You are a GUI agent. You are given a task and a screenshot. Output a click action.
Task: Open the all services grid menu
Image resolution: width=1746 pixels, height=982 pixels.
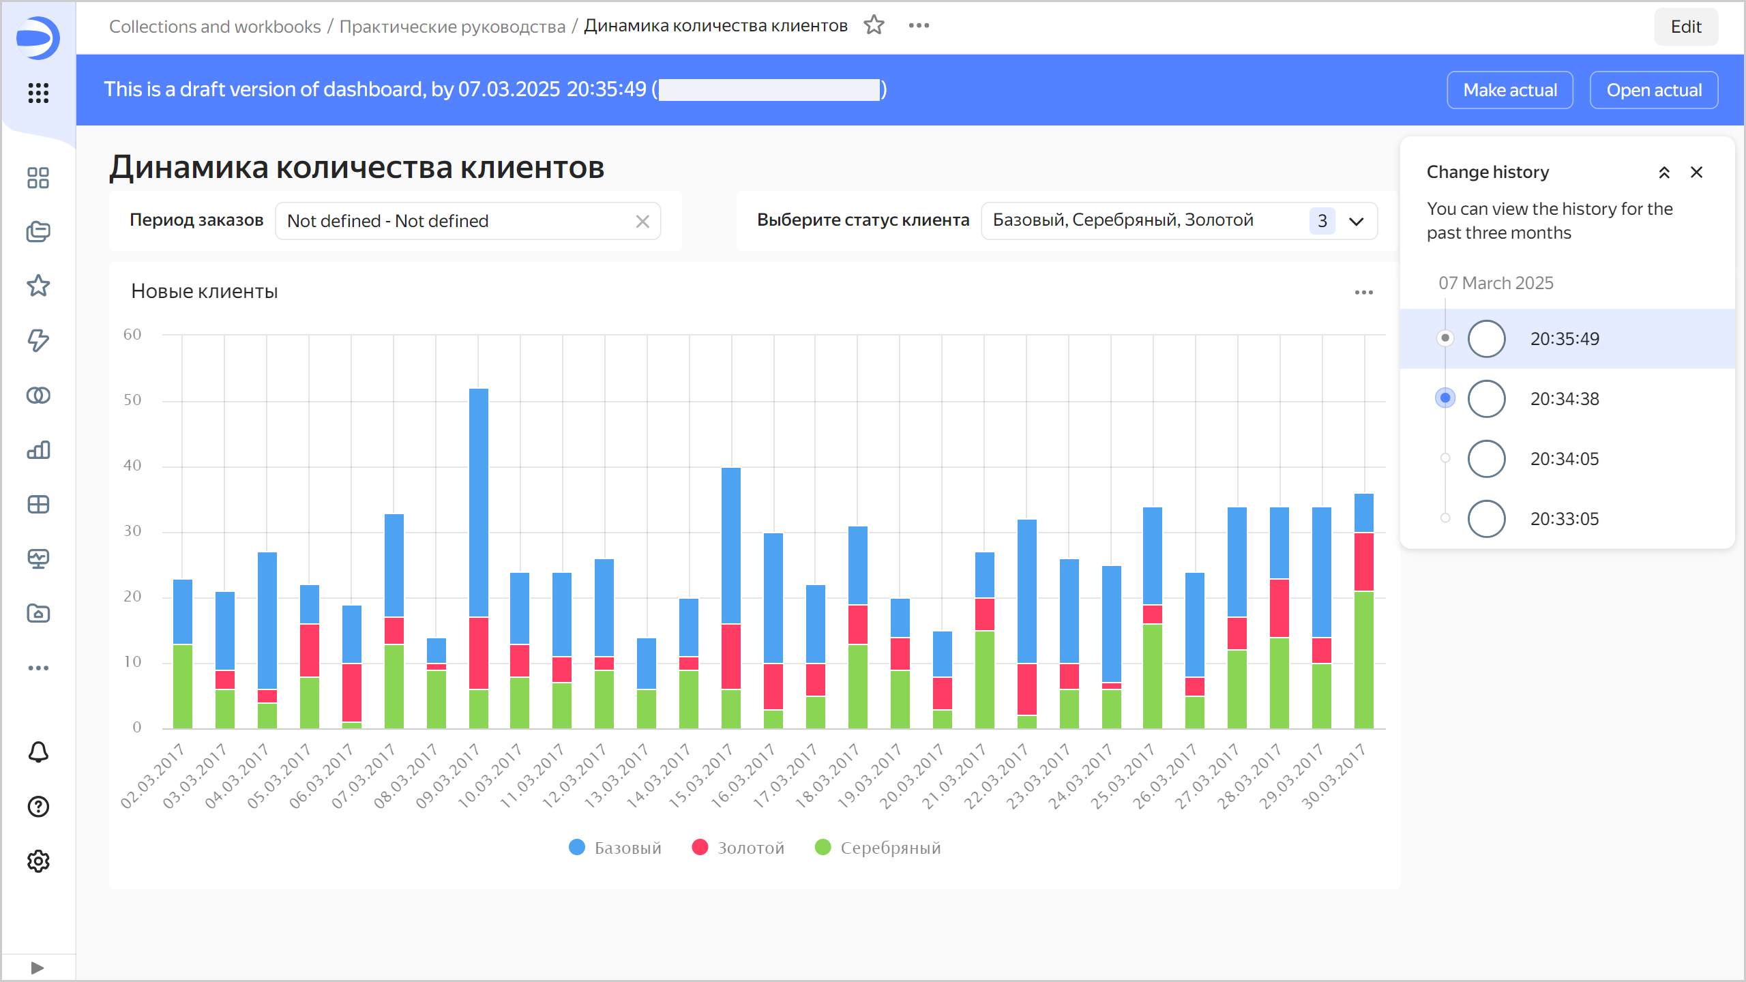[x=38, y=93]
